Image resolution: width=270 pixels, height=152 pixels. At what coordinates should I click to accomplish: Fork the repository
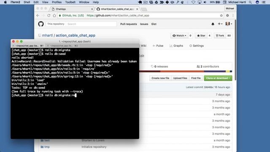220,35
